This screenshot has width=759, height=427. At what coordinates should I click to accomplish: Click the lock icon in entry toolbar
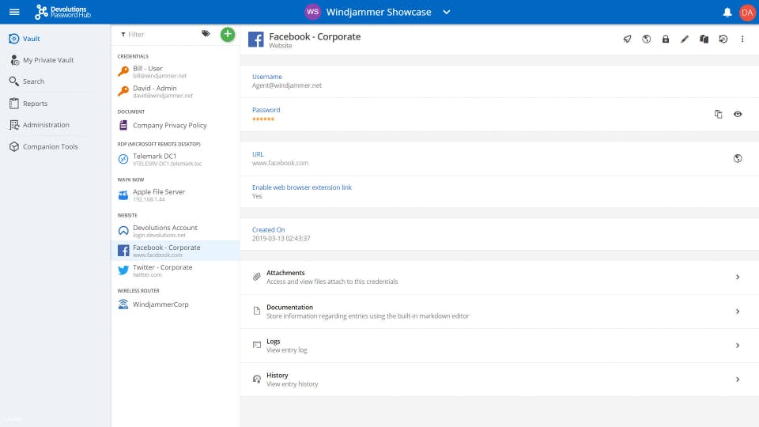666,39
